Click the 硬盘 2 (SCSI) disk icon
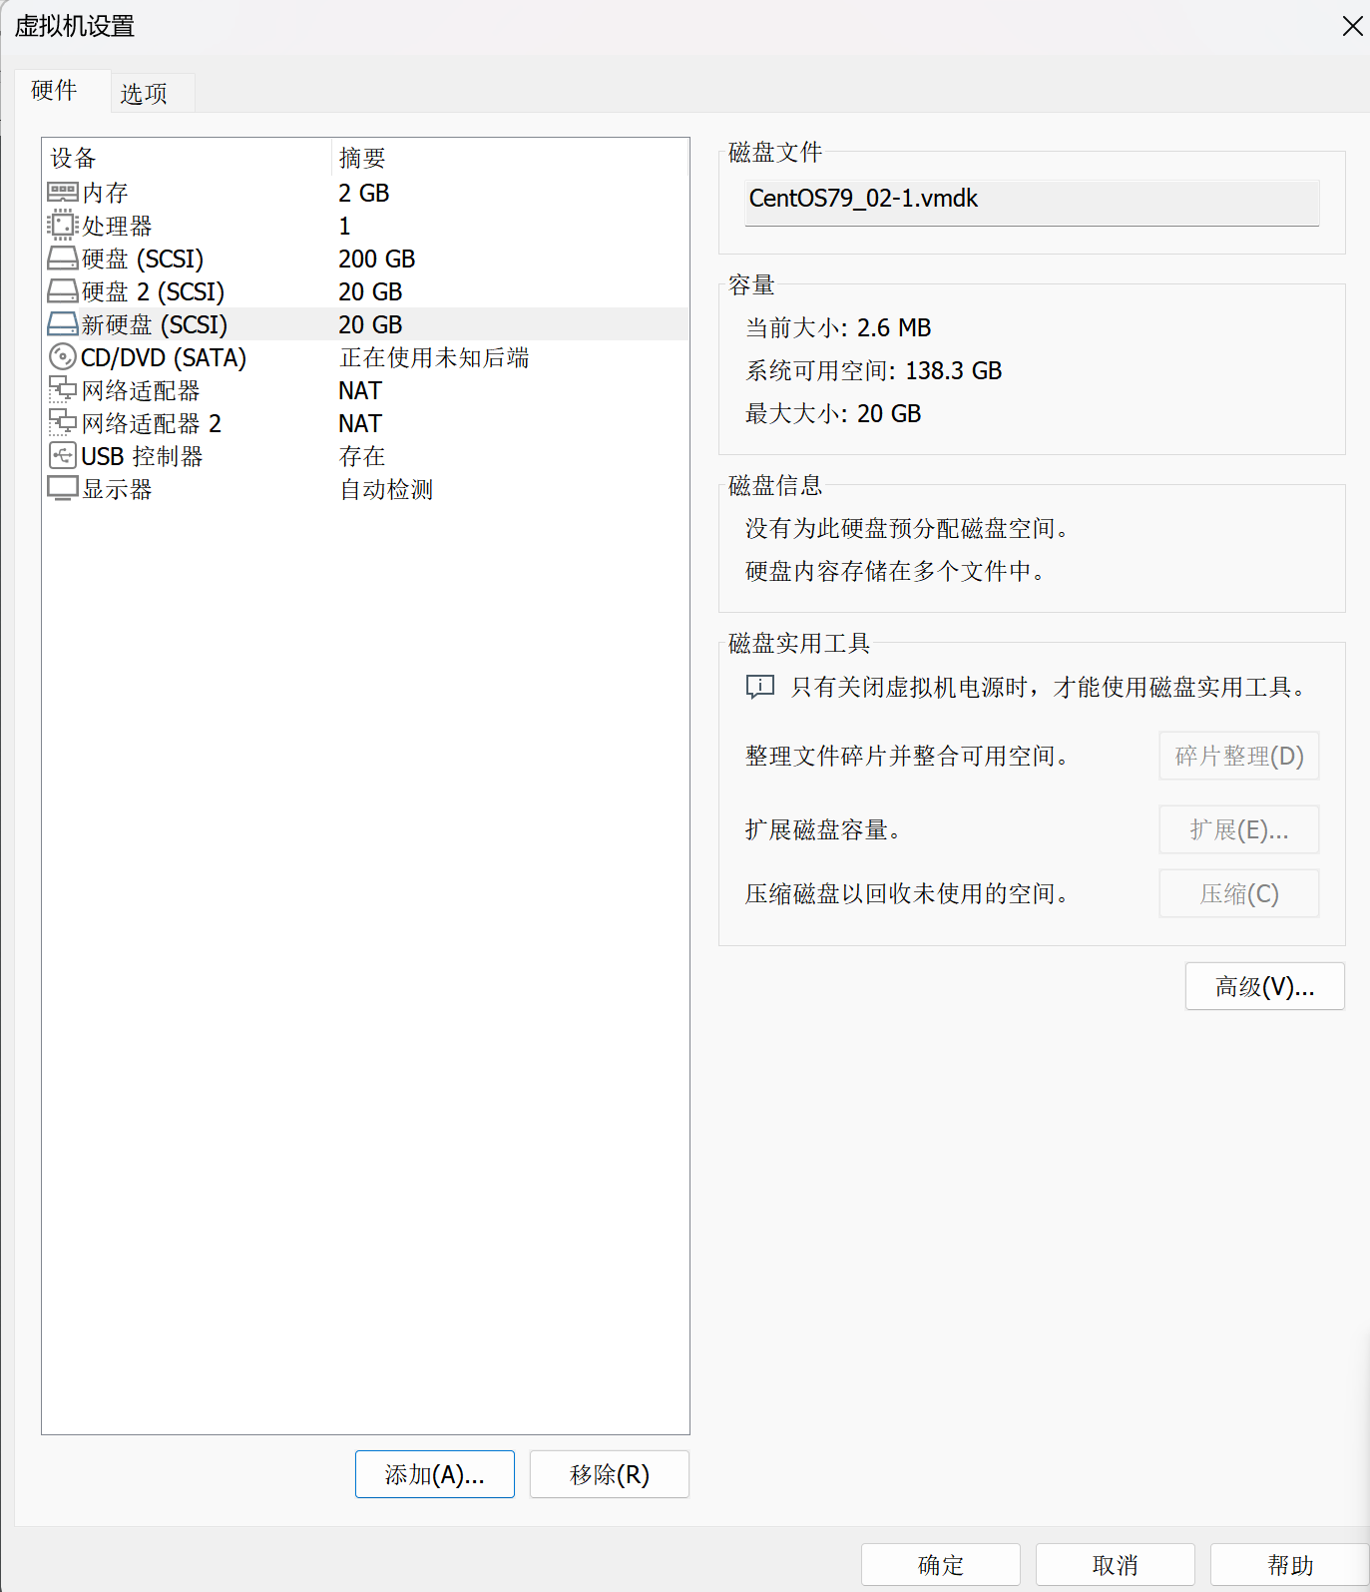This screenshot has width=1370, height=1592. (x=63, y=291)
